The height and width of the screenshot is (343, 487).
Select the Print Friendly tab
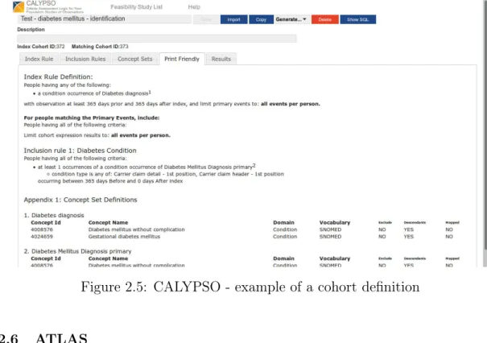pyautogui.click(x=182, y=59)
